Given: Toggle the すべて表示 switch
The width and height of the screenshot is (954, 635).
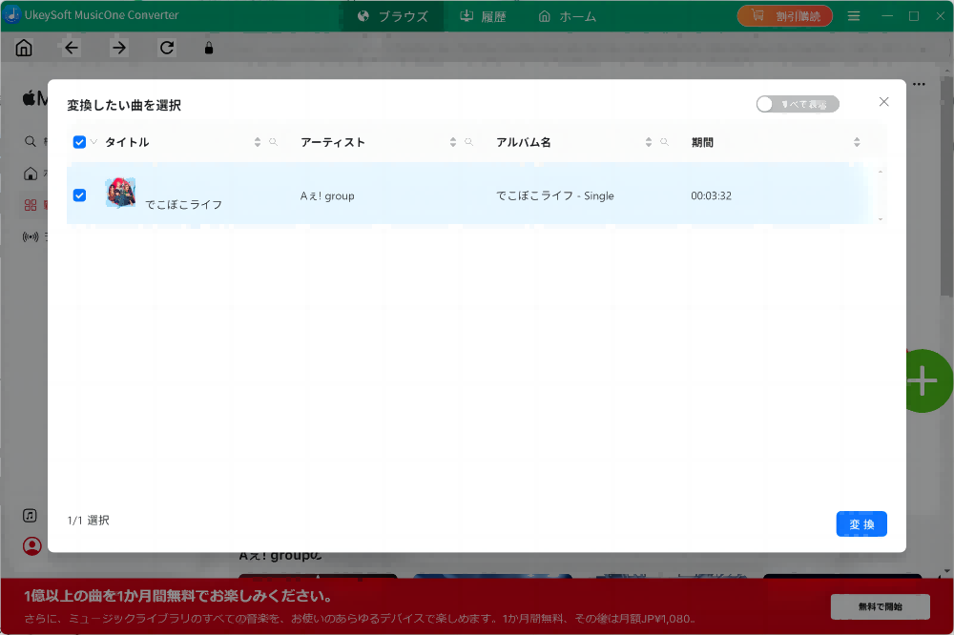Looking at the screenshot, I should click(798, 104).
